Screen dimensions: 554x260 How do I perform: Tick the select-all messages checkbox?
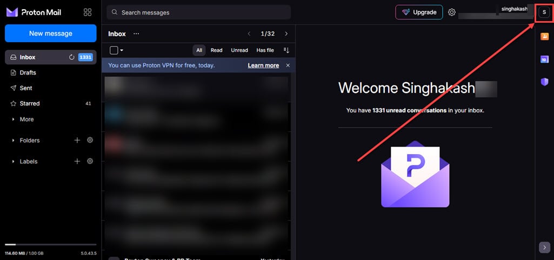[114, 50]
